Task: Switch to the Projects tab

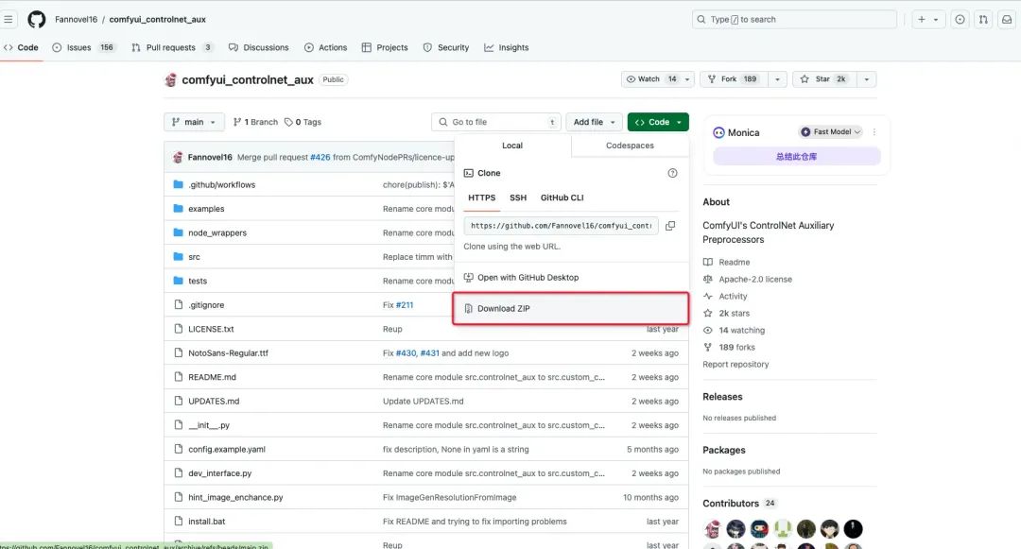Action: 385,47
